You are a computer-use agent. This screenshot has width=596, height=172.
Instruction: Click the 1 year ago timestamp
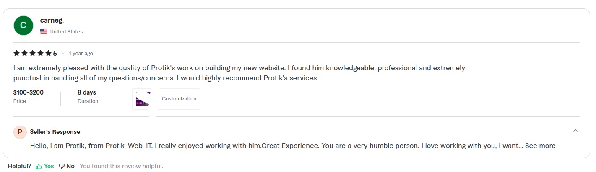(x=81, y=54)
